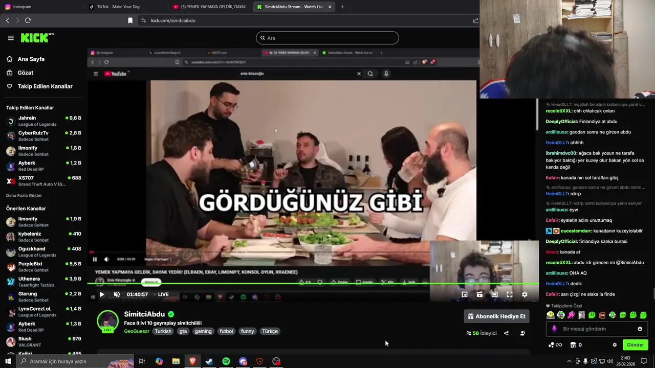Open Jahrein channel in sidebar

tap(43, 121)
